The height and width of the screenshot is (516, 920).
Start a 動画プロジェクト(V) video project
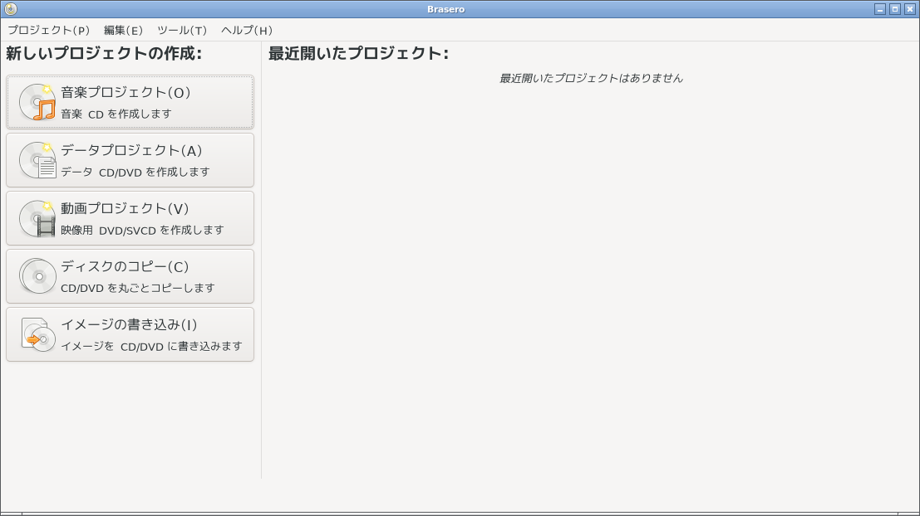pyautogui.click(x=130, y=218)
